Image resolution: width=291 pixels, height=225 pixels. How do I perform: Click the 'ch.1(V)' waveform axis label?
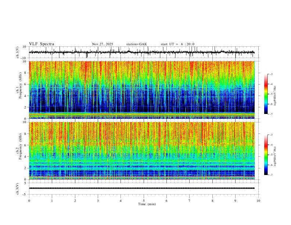click(18, 52)
